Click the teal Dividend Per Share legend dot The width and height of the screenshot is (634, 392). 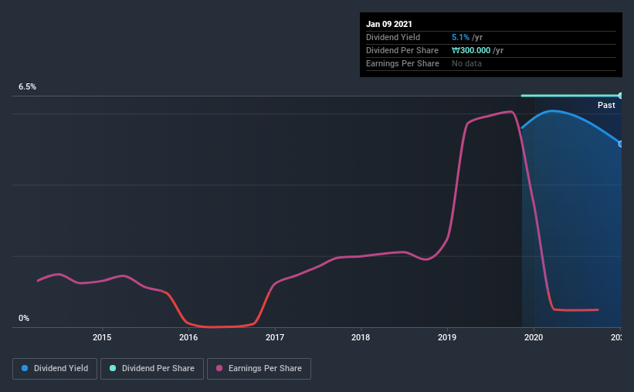113,368
